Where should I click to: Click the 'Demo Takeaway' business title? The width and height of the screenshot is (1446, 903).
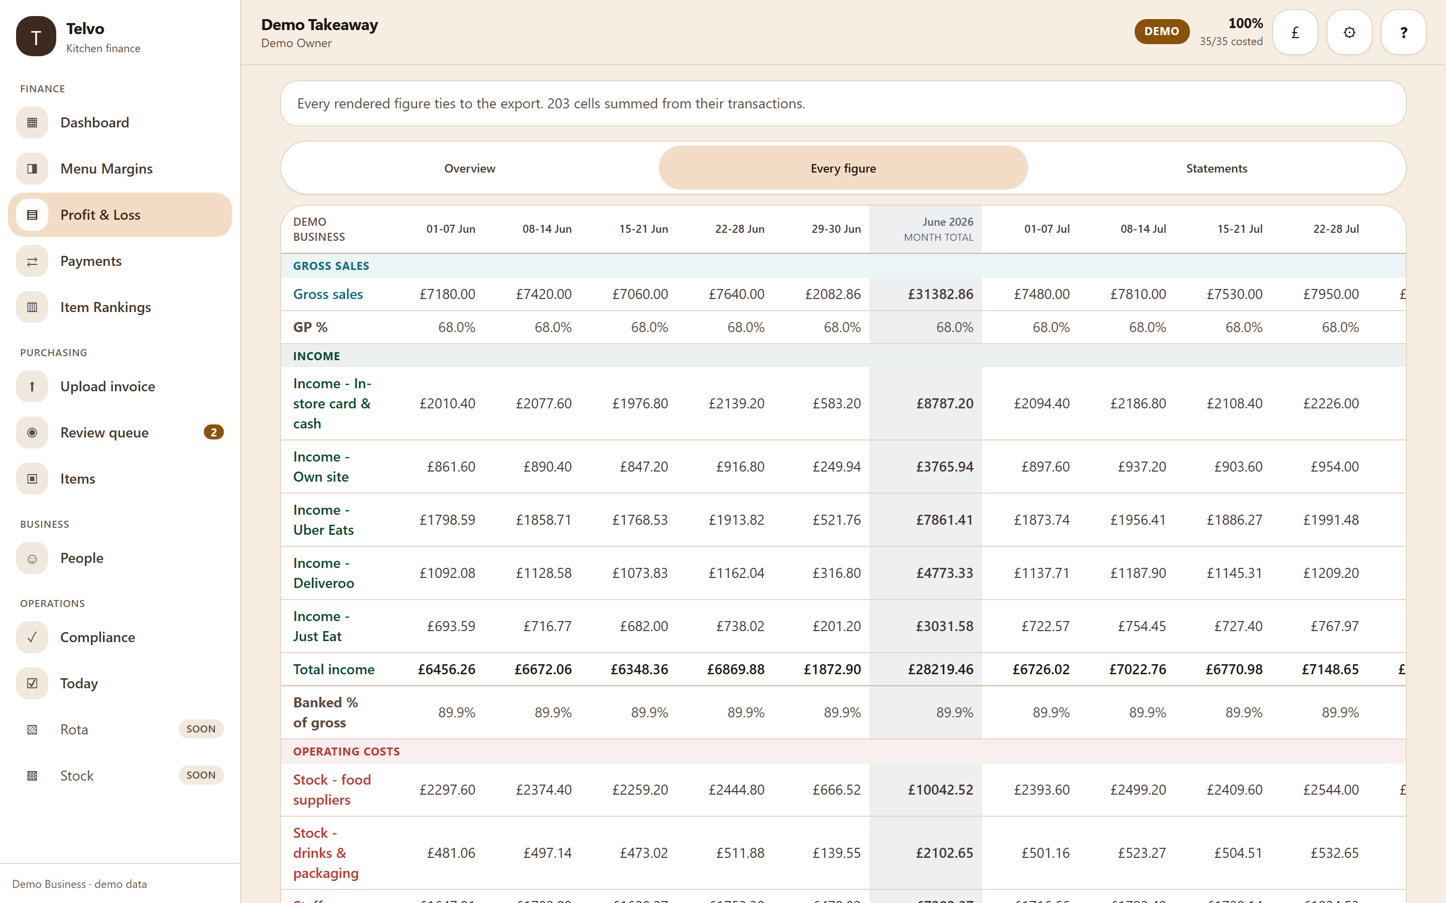320,25
